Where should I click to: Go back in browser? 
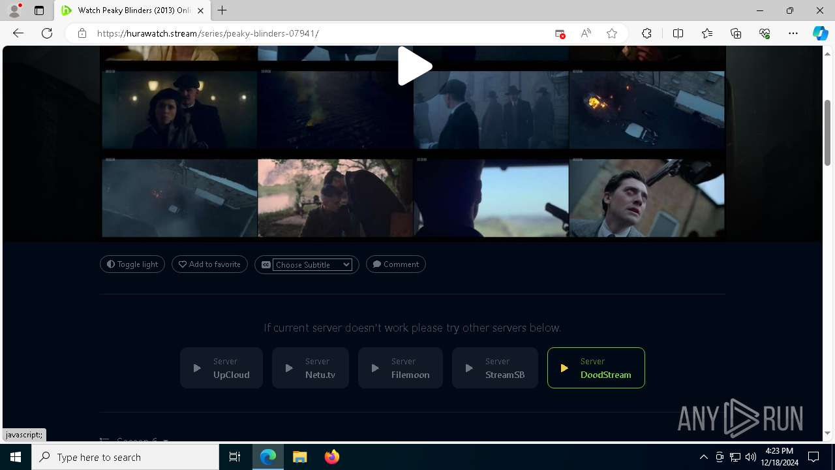[18, 33]
